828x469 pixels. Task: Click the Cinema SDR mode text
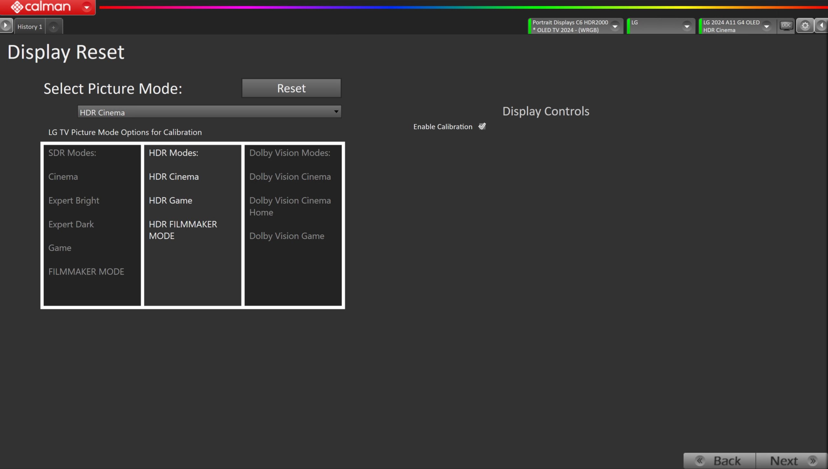(x=63, y=177)
